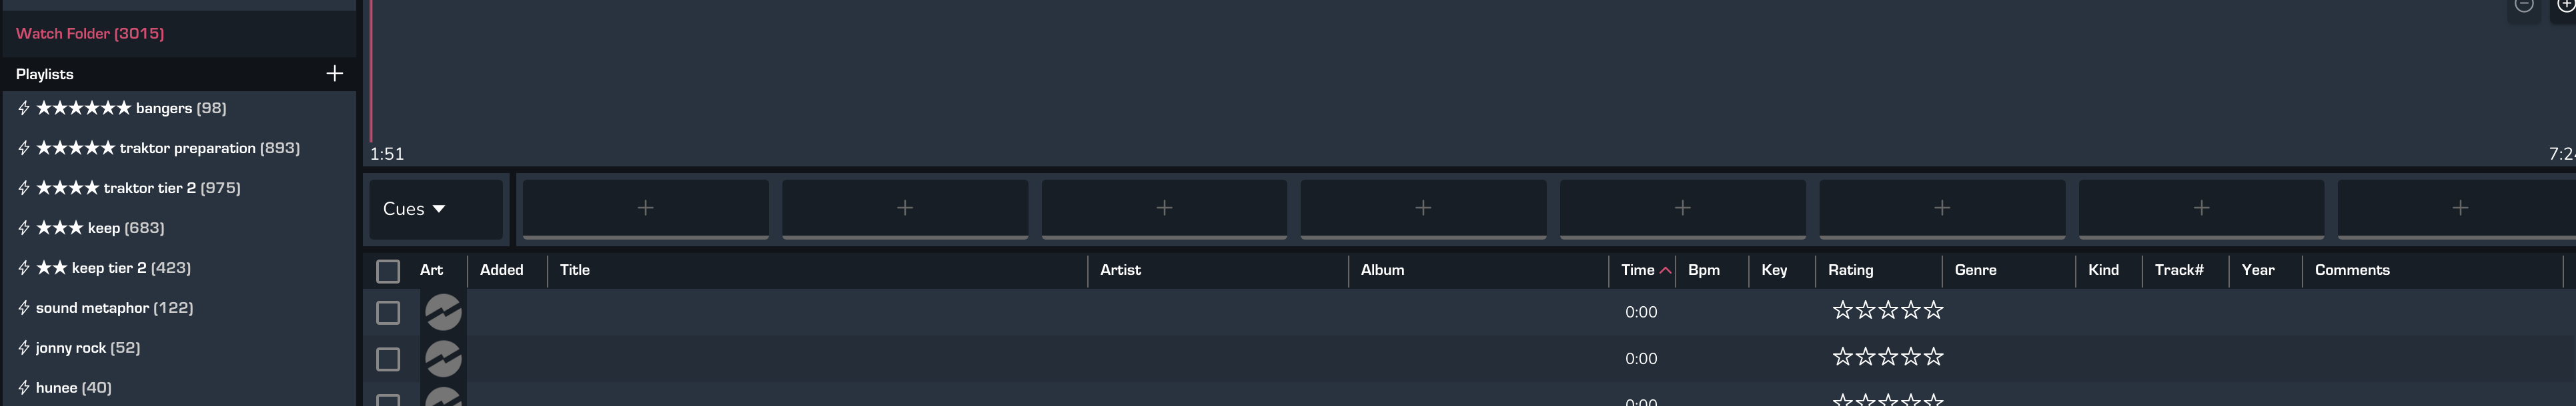Click the first track's album art placeholder
The width and height of the screenshot is (2576, 406).
point(443,312)
